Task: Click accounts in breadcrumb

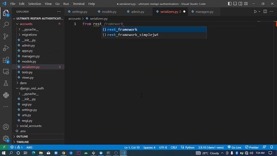Action: 74,19
